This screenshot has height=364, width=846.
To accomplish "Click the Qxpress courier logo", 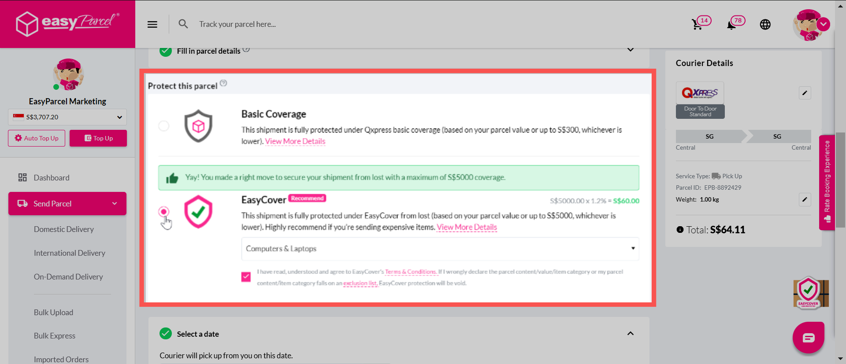I will click(700, 93).
